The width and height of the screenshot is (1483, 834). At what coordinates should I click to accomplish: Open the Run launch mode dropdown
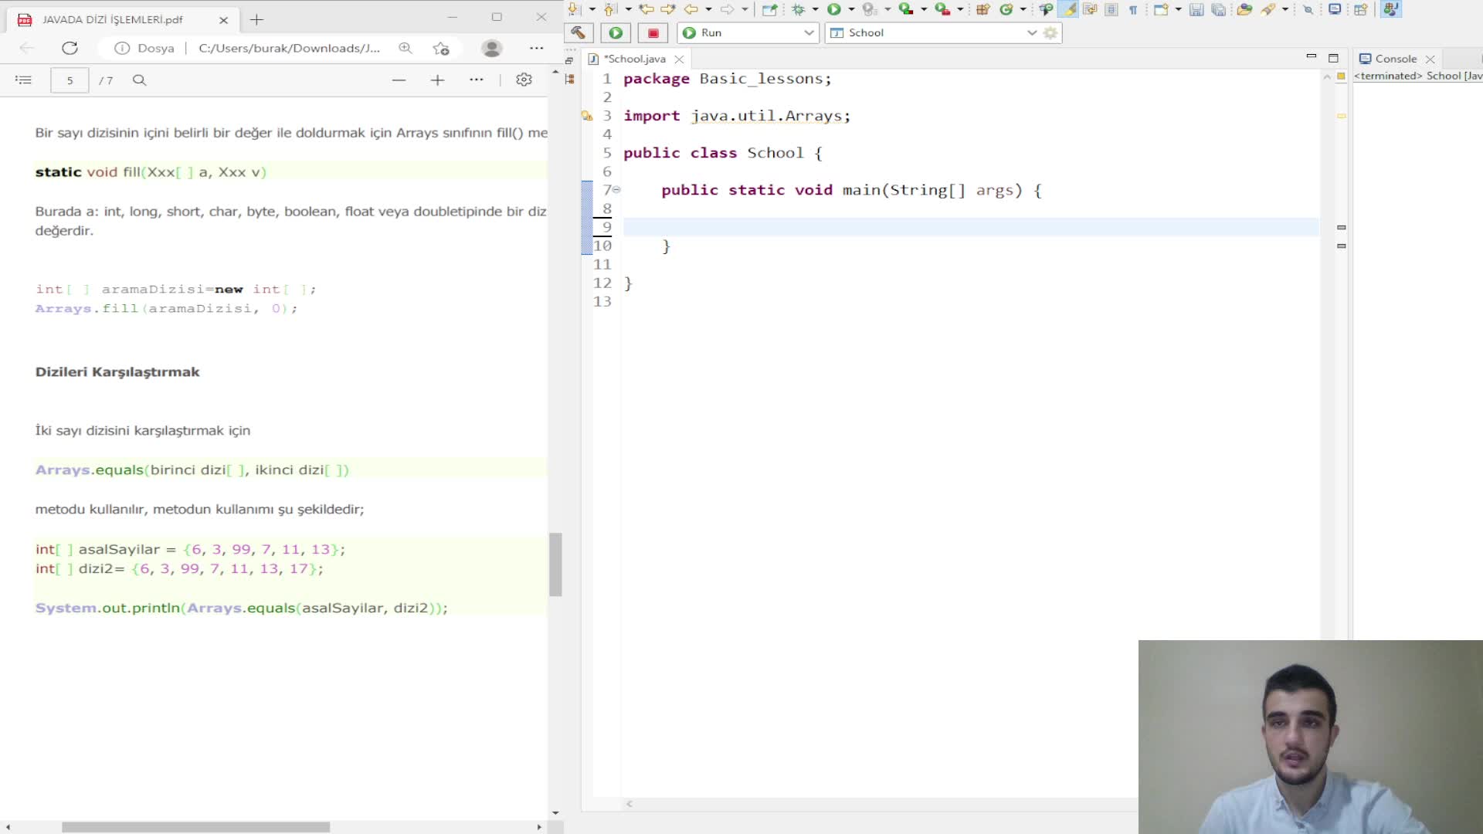pyautogui.click(x=809, y=32)
